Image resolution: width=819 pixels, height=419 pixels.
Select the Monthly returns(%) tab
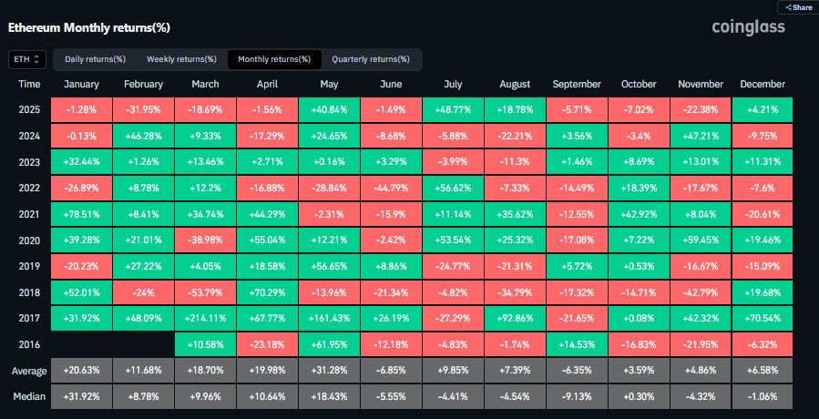[x=274, y=59]
